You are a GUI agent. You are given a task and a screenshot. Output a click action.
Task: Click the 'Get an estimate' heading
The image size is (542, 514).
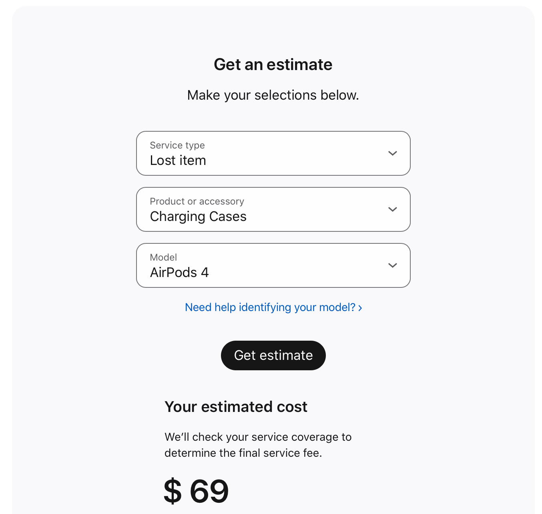click(x=273, y=64)
